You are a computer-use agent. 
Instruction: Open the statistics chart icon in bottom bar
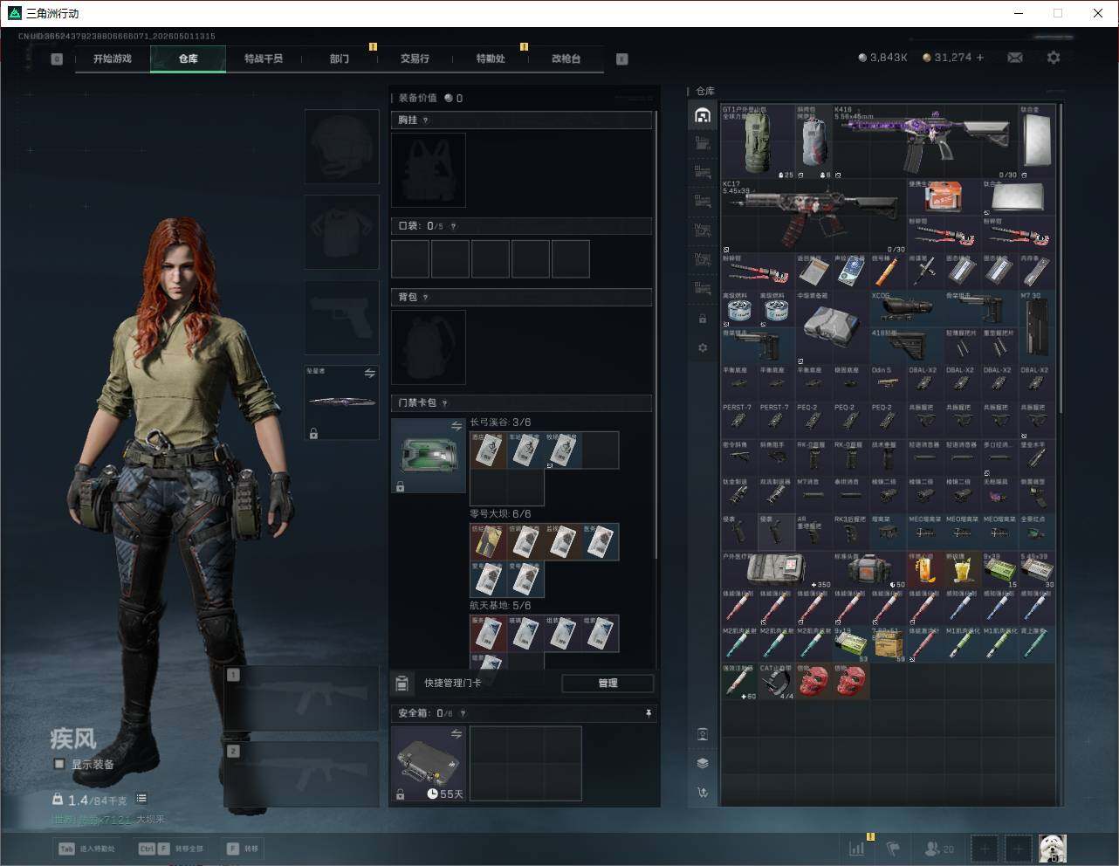(857, 848)
